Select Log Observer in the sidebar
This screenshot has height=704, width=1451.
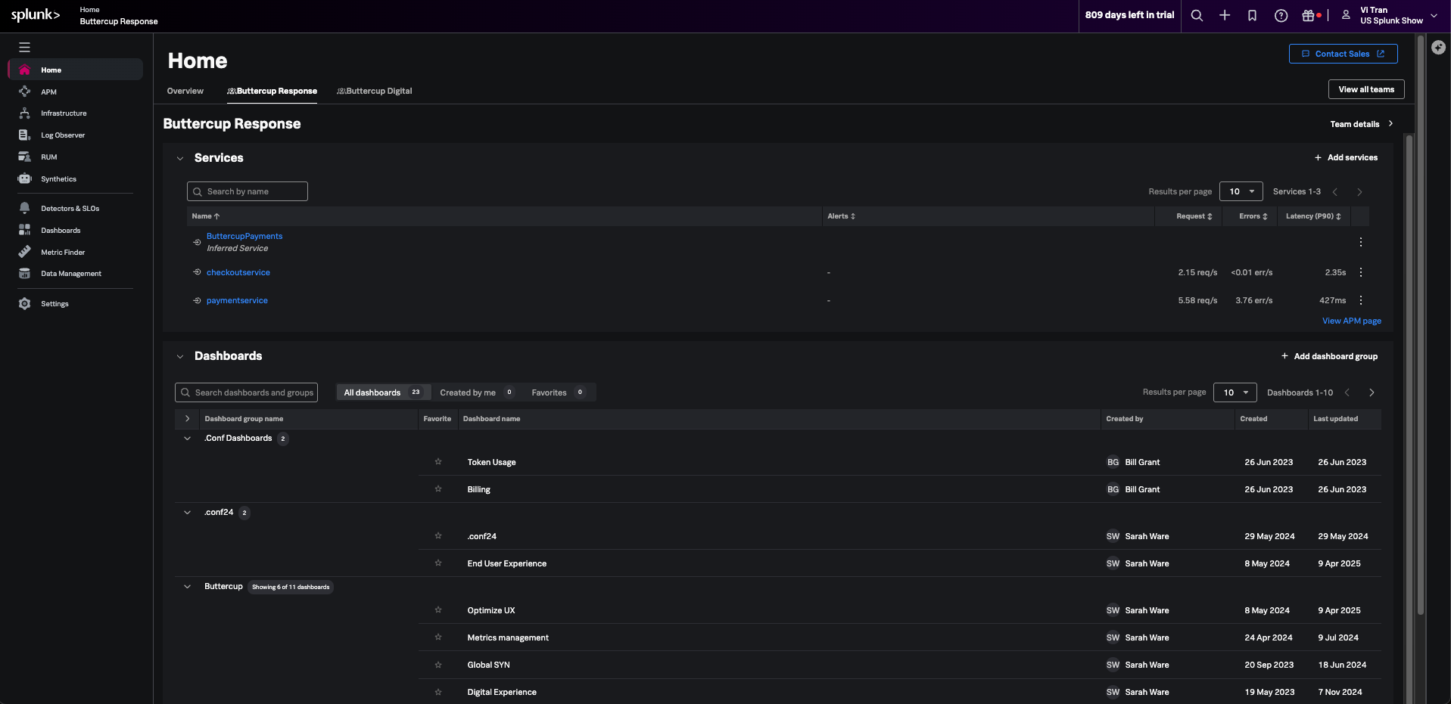pos(62,135)
